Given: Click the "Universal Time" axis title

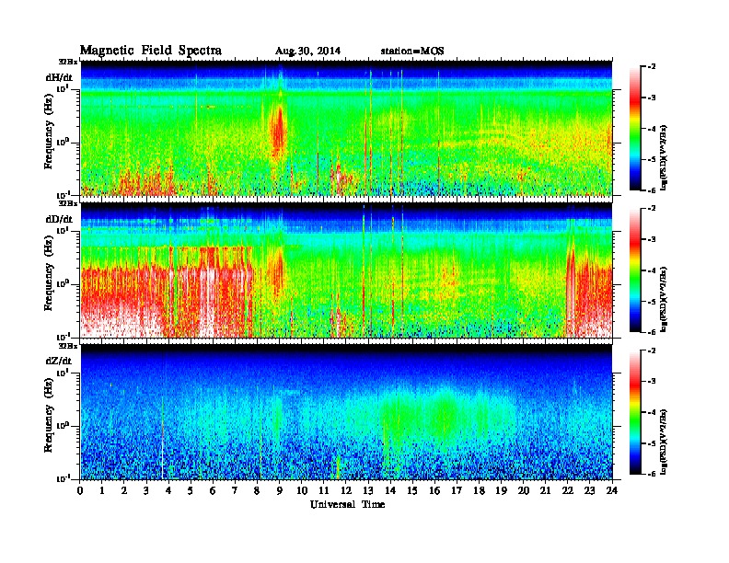Looking at the screenshot, I should pyautogui.click(x=347, y=504).
